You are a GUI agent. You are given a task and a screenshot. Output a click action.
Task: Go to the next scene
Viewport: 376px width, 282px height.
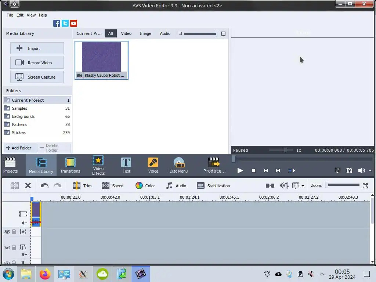pyautogui.click(x=291, y=170)
